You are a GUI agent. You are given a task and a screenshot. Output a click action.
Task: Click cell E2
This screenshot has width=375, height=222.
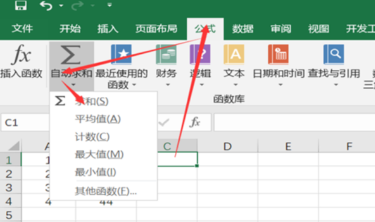tap(288, 173)
